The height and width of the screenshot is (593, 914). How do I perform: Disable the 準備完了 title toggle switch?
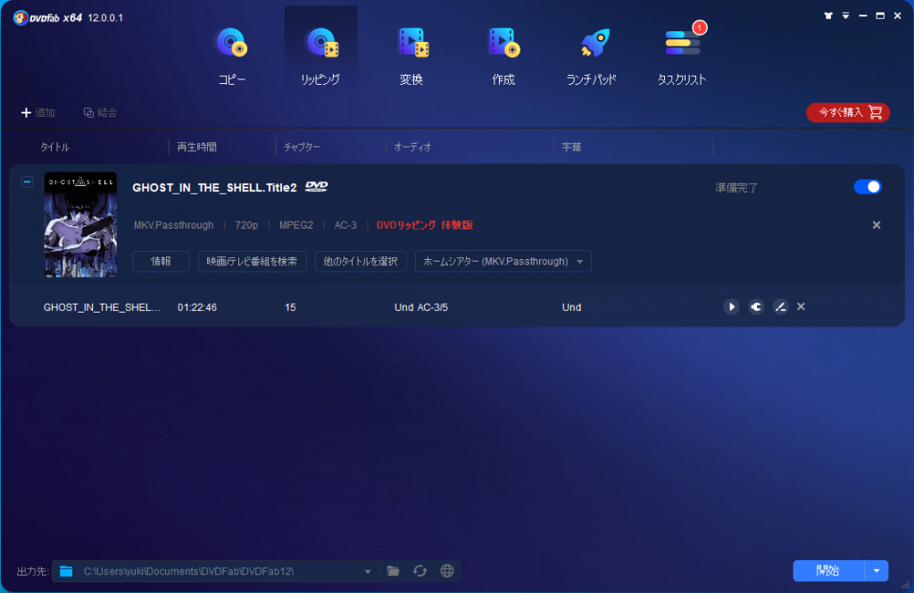point(867,187)
